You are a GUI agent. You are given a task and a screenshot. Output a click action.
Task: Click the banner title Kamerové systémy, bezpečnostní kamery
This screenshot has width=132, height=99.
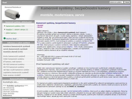76,8
